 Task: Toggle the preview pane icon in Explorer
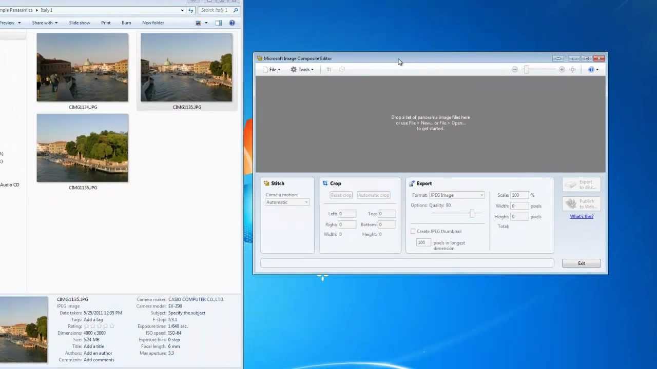[219, 23]
